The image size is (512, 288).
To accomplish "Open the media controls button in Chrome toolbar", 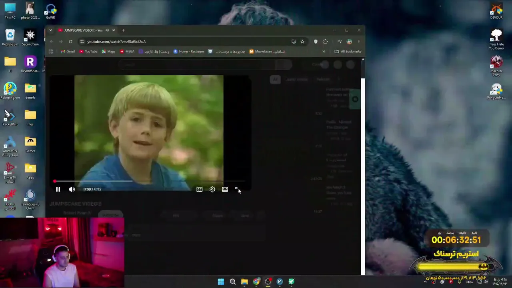I will pyautogui.click(x=340, y=42).
